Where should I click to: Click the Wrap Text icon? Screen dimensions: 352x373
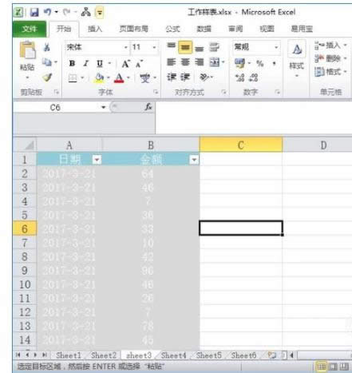214,47
